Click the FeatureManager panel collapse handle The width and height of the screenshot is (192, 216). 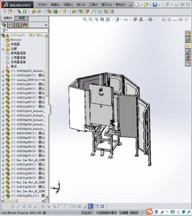[50, 109]
